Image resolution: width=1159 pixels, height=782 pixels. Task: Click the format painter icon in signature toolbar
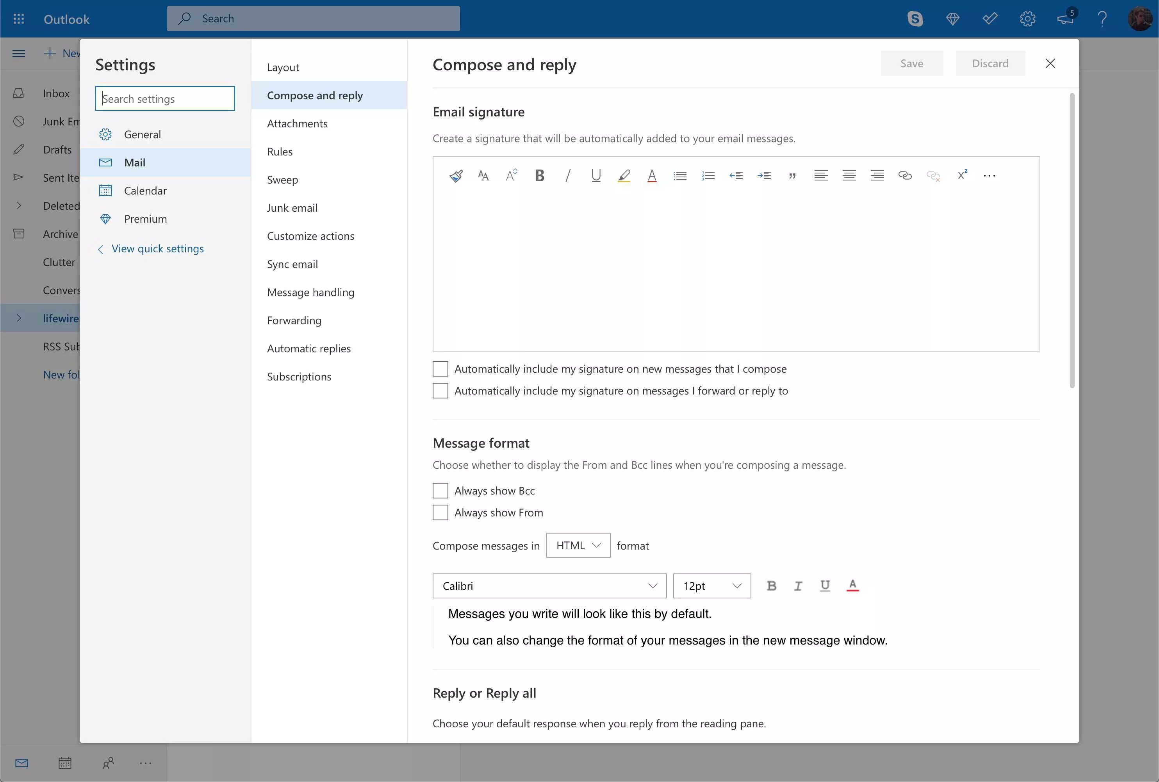[456, 175]
